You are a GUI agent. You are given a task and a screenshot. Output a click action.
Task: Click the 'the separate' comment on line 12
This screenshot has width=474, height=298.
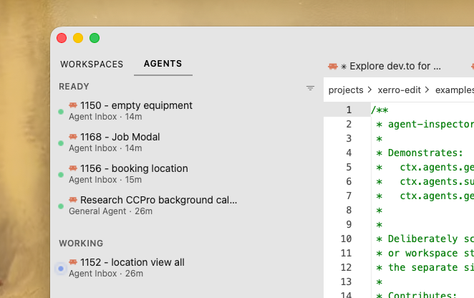(422, 267)
